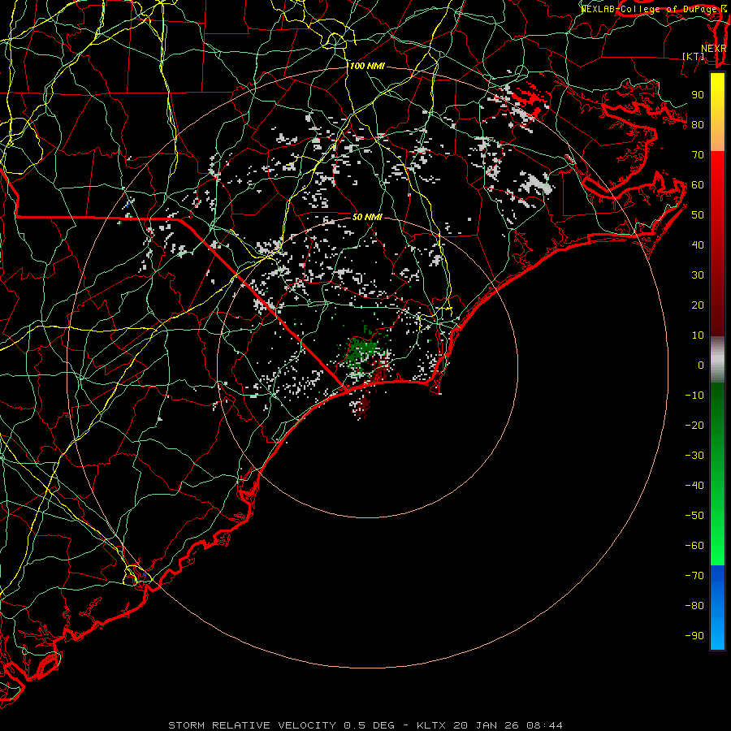
Task: Select the gray zero band of the color scale
Action: (x=717, y=360)
